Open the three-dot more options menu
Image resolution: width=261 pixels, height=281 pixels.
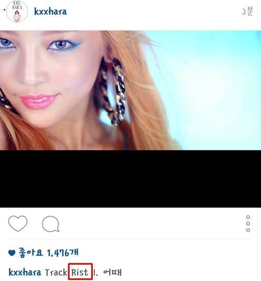(x=248, y=224)
